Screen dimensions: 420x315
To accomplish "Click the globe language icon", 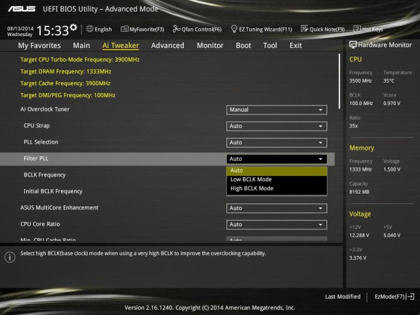I will tap(90, 29).
